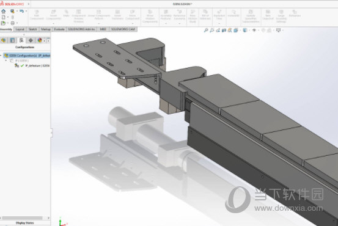Open the PropertyManager panel tab

pyautogui.click(x=12, y=40)
